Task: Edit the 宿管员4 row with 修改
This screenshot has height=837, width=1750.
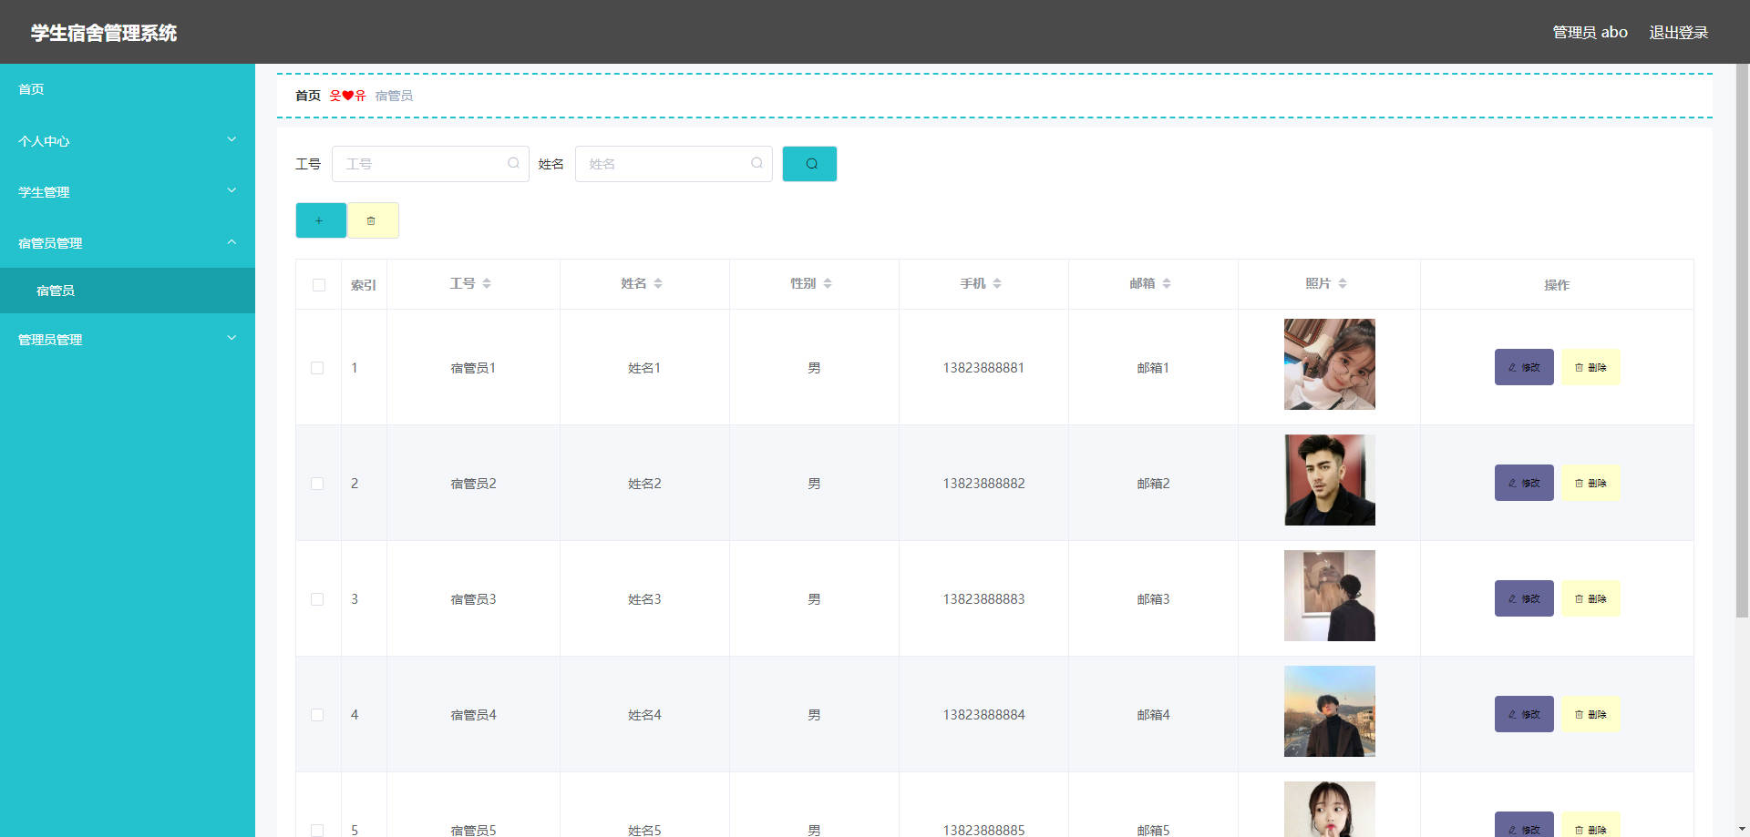Action: coord(1524,714)
